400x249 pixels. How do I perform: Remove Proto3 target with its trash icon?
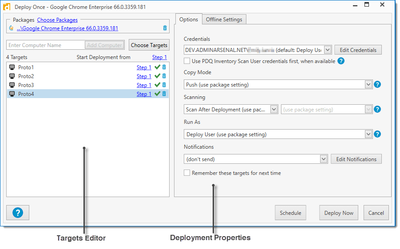coord(164,85)
